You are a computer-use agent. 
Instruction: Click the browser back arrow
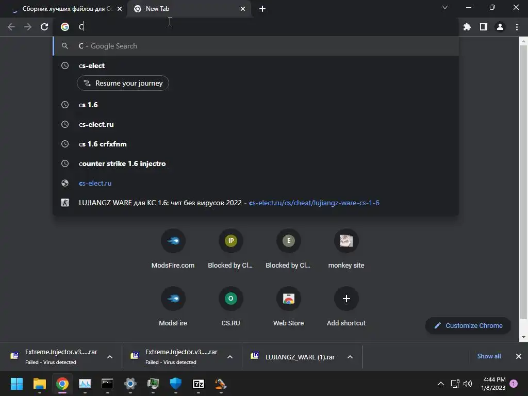[11, 27]
